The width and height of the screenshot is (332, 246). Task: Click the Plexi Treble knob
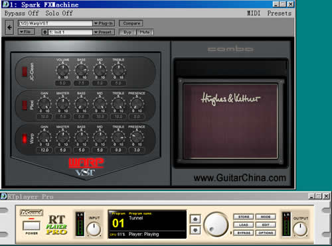118,104
